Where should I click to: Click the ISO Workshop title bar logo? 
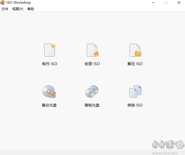tap(3, 3)
